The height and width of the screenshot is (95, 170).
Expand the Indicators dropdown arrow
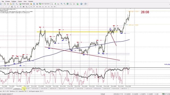(79, 4)
